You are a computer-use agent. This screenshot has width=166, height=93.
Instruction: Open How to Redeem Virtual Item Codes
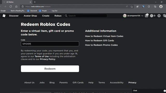[104, 36]
